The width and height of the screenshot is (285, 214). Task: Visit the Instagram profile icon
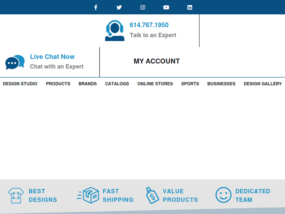pyautogui.click(x=143, y=7)
